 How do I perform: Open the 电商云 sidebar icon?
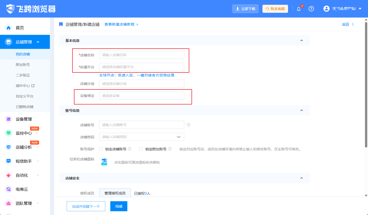tap(9, 189)
